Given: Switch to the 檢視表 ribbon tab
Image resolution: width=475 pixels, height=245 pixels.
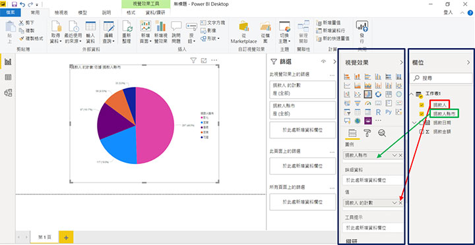Looking at the screenshot, I should tap(61, 13).
